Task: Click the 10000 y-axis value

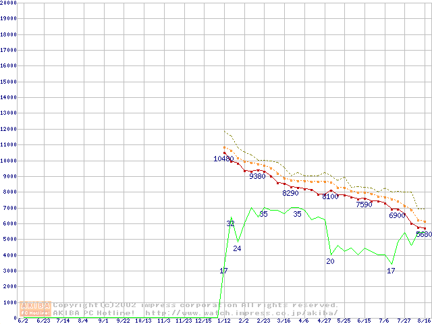Action: 9,161
